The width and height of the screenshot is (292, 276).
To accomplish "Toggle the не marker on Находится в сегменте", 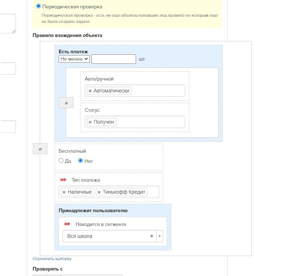I will coord(67,224).
